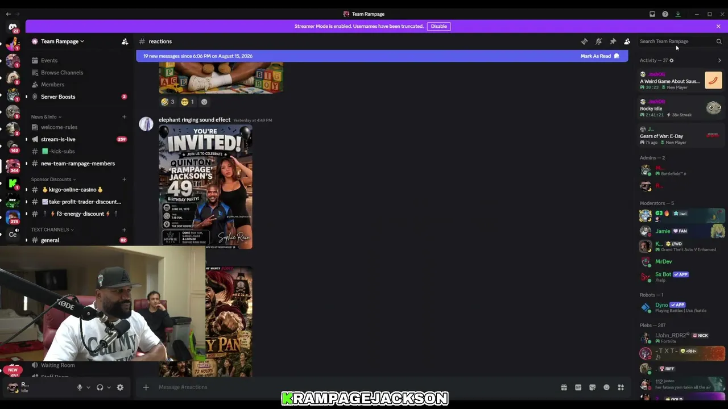Open the Apps launcher icon
728x409 pixels.
pos(621,387)
